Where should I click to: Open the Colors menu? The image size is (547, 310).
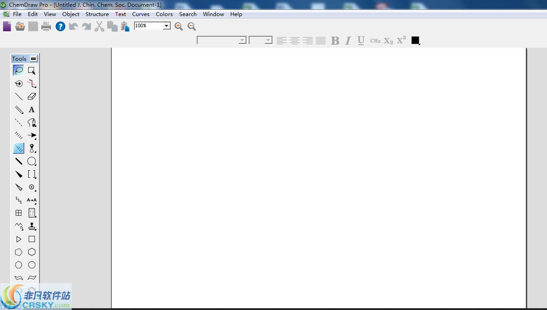[164, 14]
